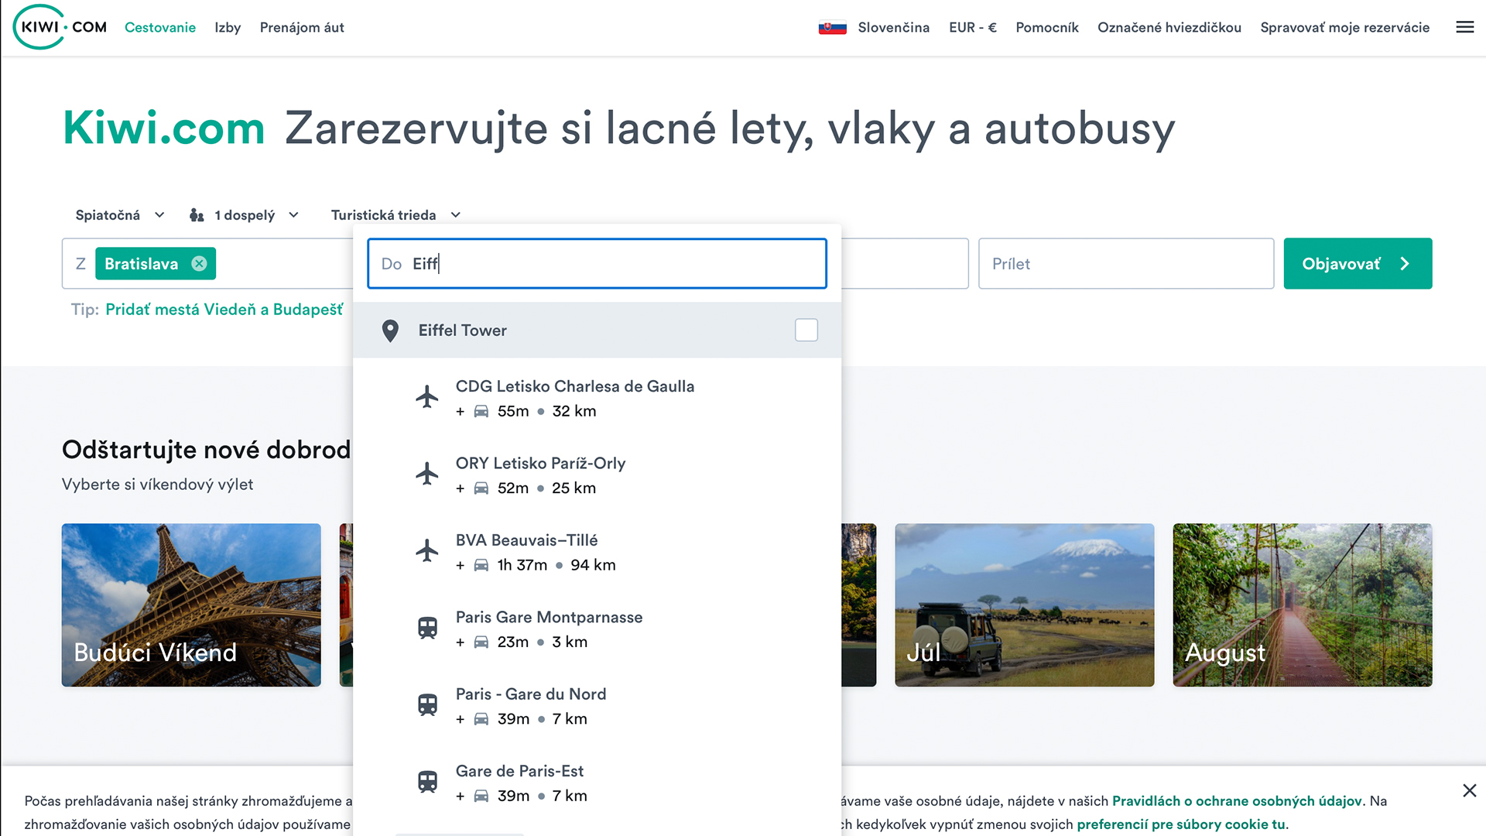Open the Turistická trieda class dropdown
This screenshot has width=1486, height=836.
click(x=395, y=215)
